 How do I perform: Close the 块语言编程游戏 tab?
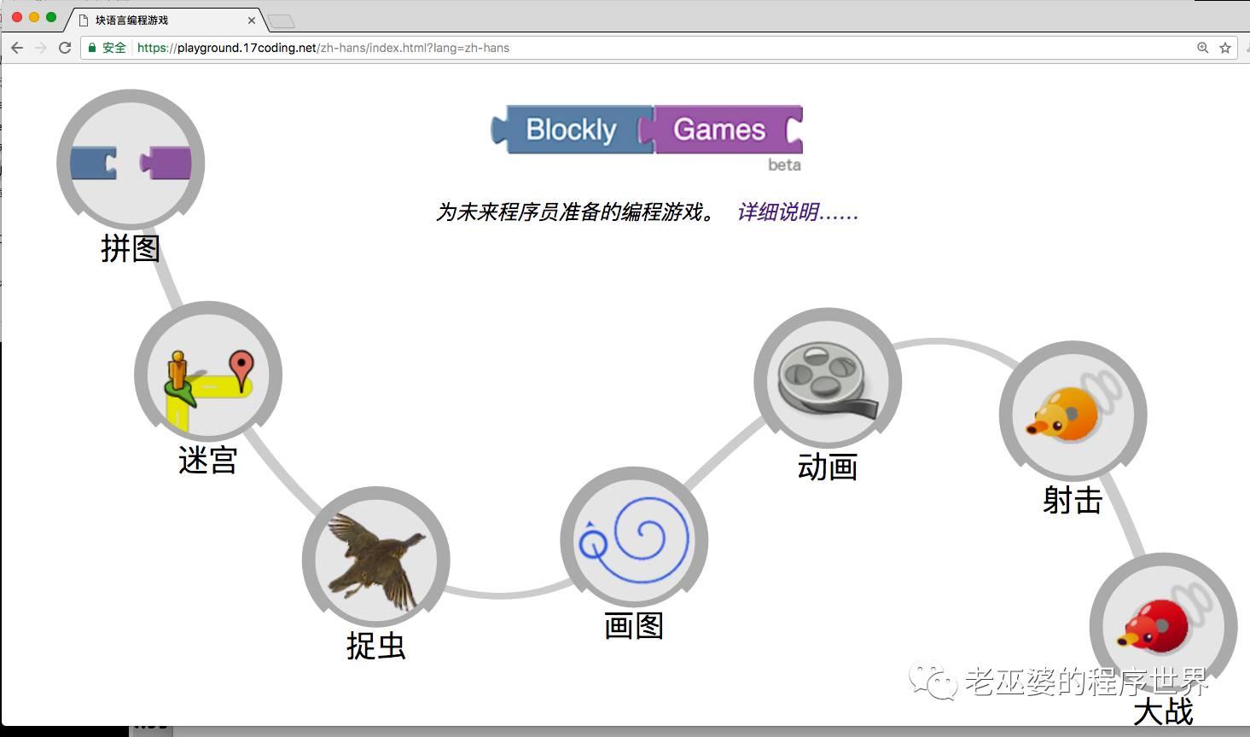pyautogui.click(x=252, y=20)
